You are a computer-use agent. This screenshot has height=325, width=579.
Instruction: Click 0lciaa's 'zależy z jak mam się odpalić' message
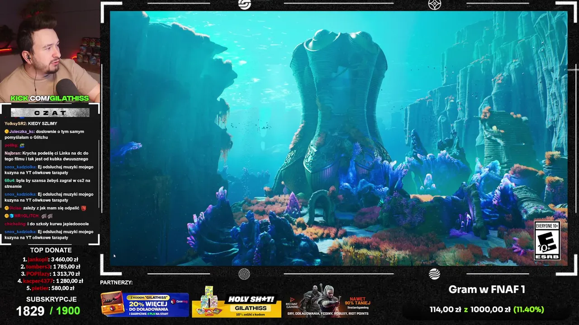coord(45,208)
